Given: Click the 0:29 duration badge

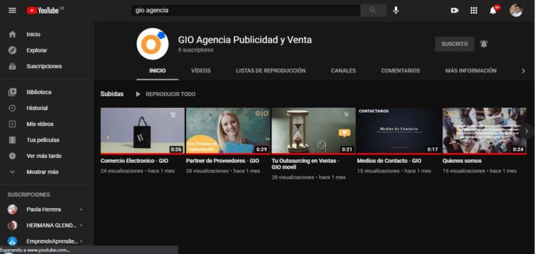Looking at the screenshot, I should [262, 150].
